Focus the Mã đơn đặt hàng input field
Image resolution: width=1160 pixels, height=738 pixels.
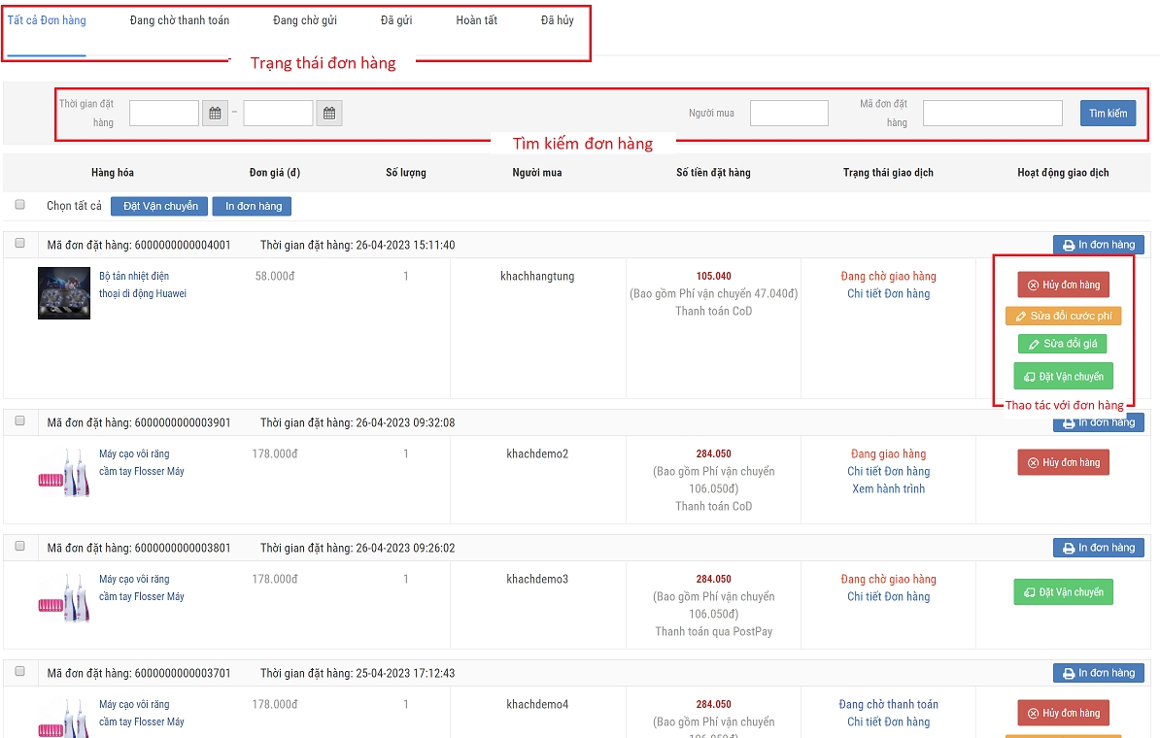coord(992,114)
